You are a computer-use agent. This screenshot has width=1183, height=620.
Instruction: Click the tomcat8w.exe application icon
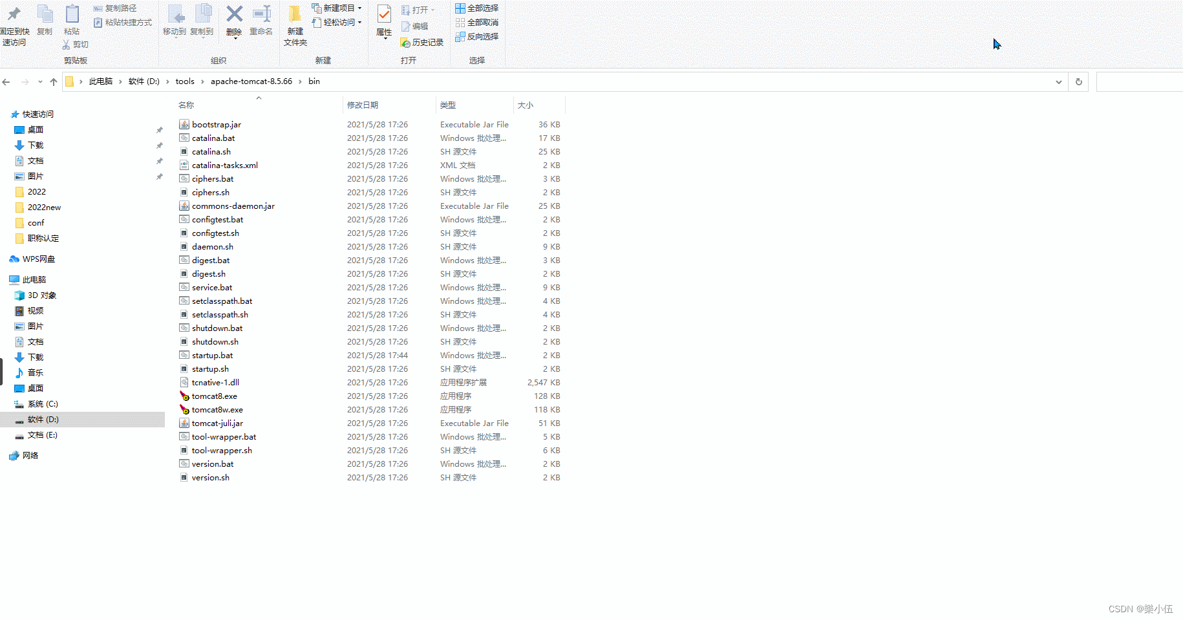tap(184, 410)
